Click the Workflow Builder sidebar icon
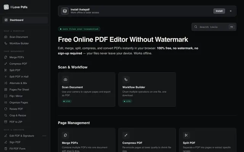This screenshot has height=152, width=244. (6, 43)
